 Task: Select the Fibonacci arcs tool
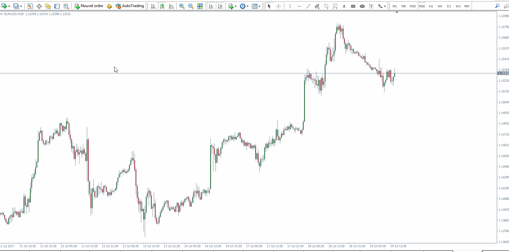click(x=335, y=6)
